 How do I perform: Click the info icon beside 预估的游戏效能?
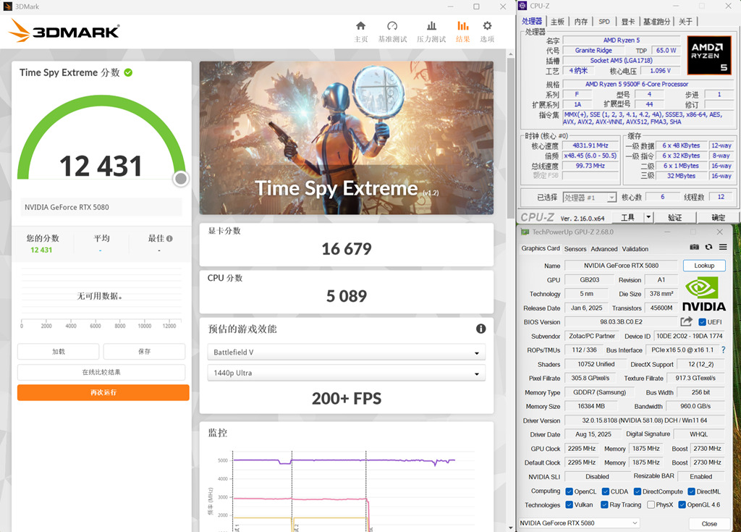click(x=480, y=329)
